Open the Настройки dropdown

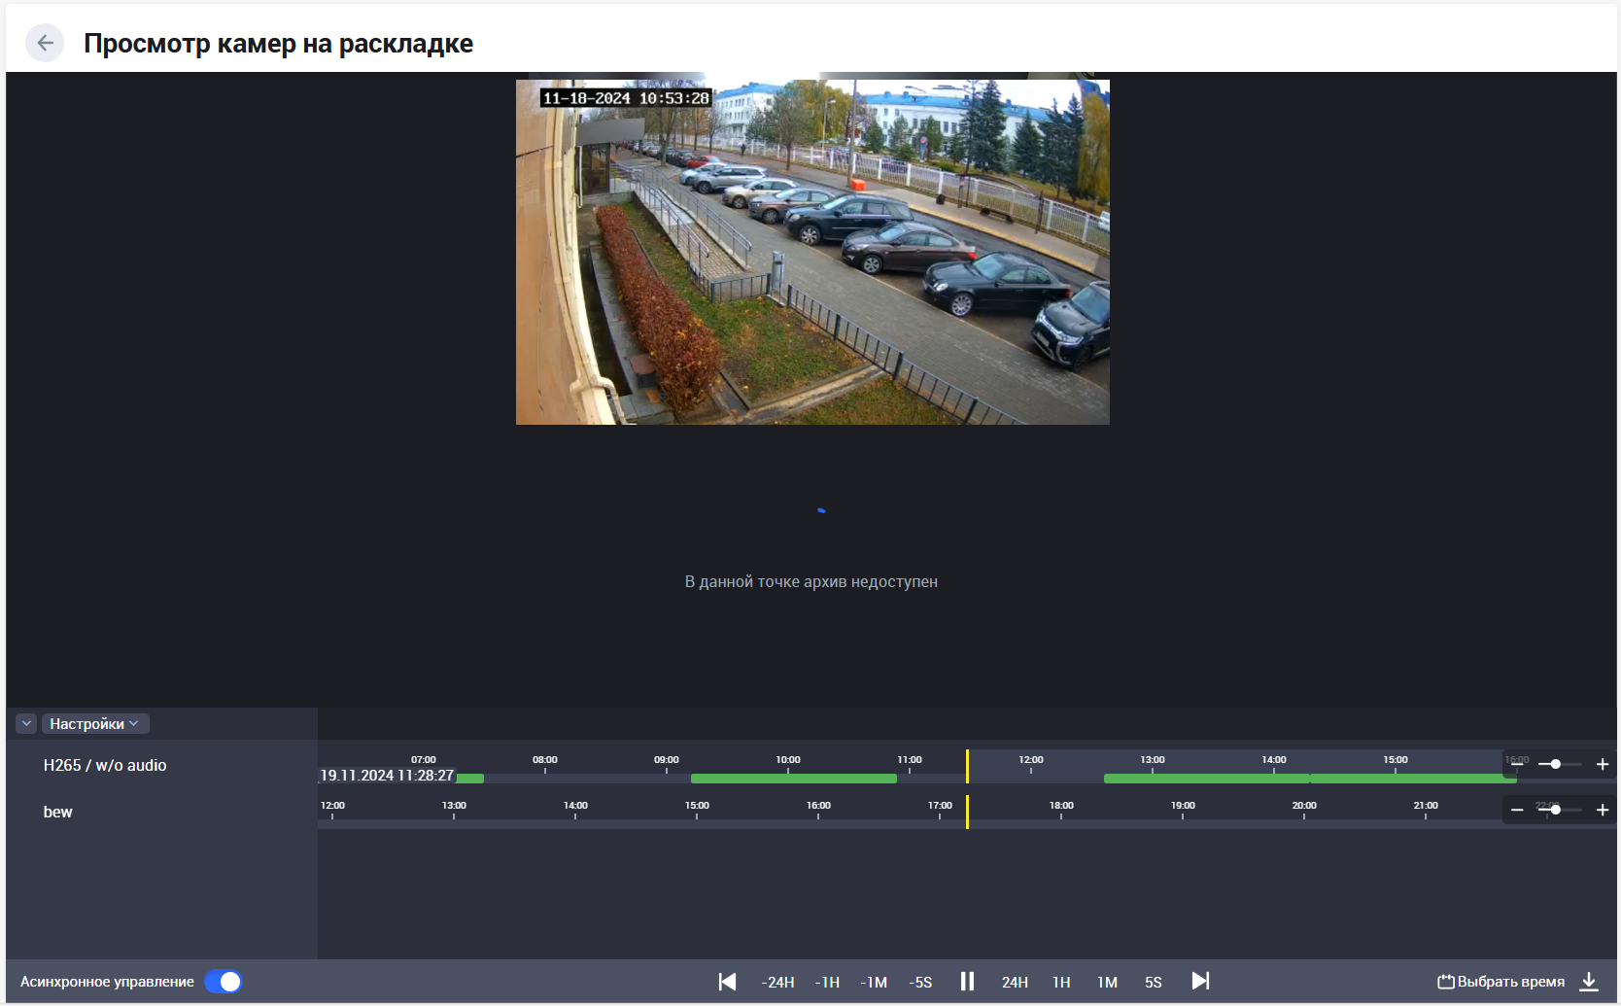click(94, 724)
